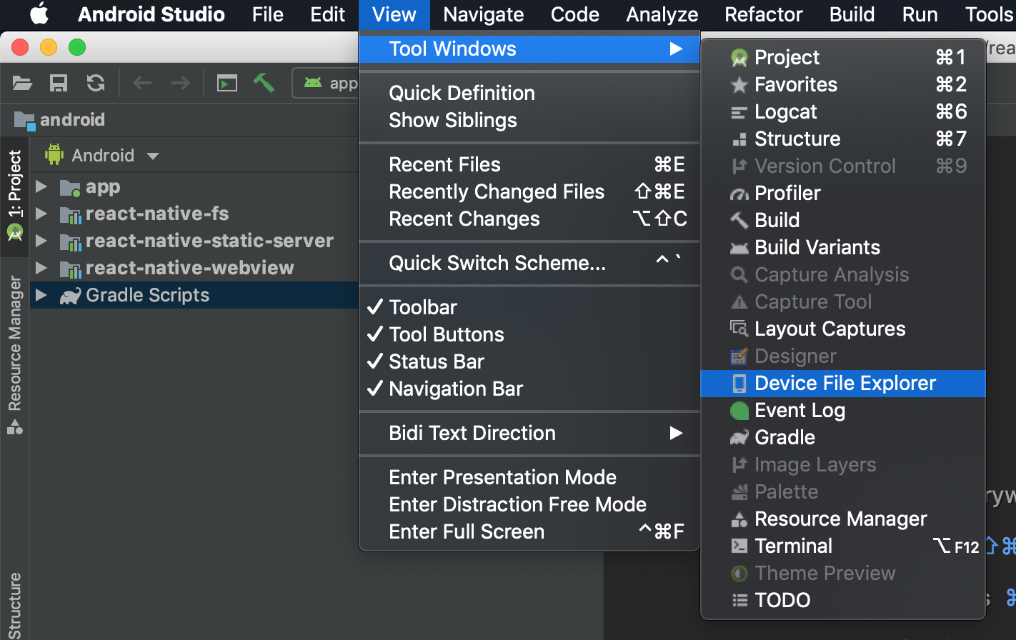Select Device File Explorer menu entry

[x=843, y=384]
